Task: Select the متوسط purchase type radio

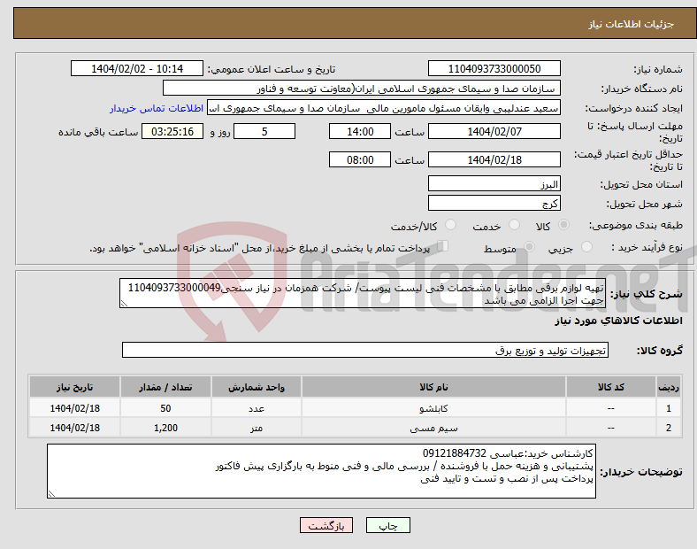Action: (x=529, y=246)
